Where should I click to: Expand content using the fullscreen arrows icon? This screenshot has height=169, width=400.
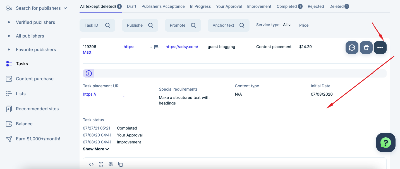pyautogui.click(x=101, y=164)
